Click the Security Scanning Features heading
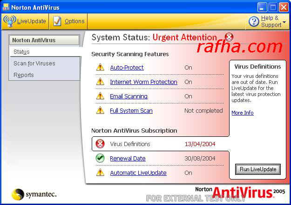Image resolution: width=291 pixels, height=205 pixels. coord(130,54)
